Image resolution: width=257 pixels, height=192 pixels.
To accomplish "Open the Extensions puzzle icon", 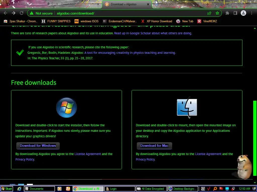I will click(227, 13).
